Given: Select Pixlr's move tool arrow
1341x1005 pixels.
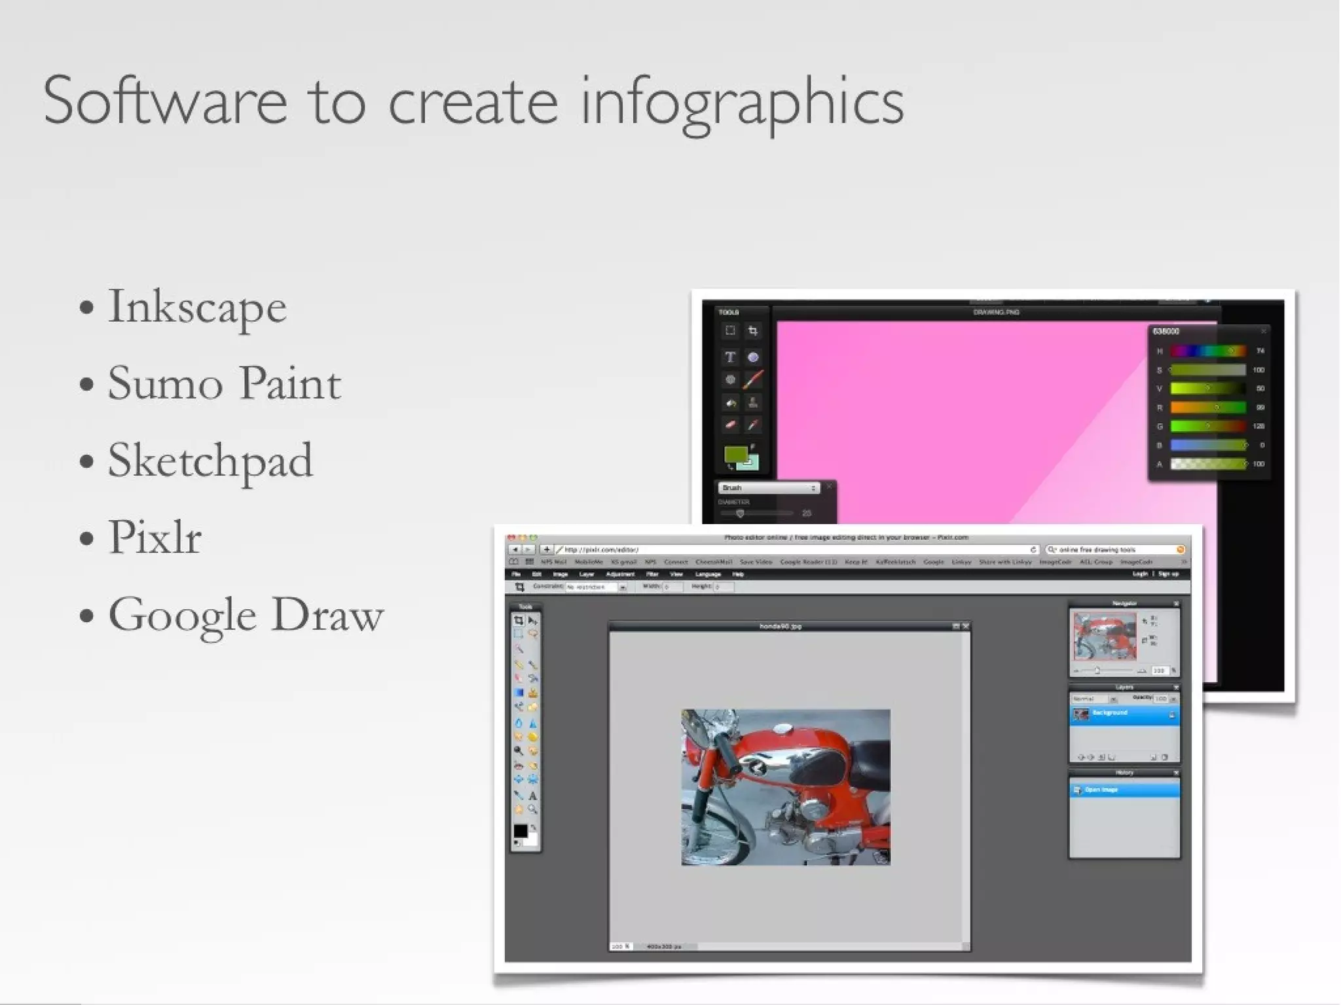Looking at the screenshot, I should [533, 620].
